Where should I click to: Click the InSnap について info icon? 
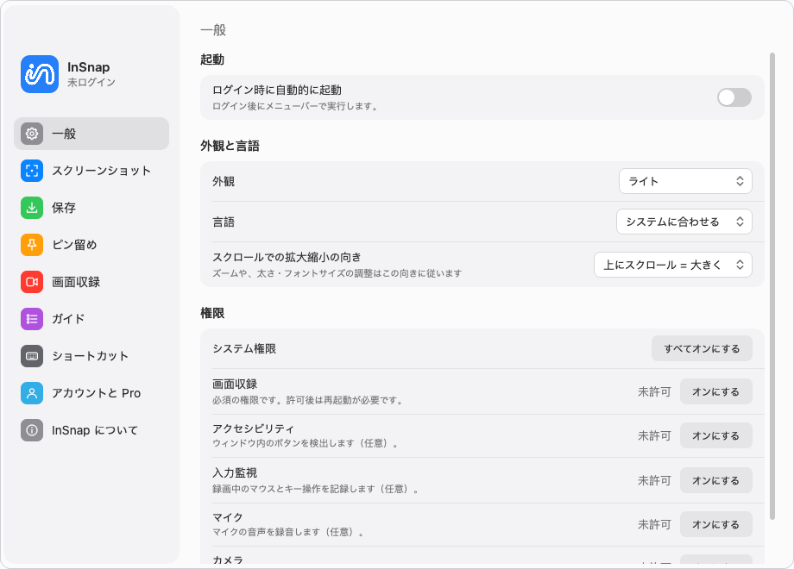(32, 430)
